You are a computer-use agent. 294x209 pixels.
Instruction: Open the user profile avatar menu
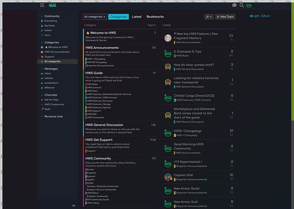[249, 6]
